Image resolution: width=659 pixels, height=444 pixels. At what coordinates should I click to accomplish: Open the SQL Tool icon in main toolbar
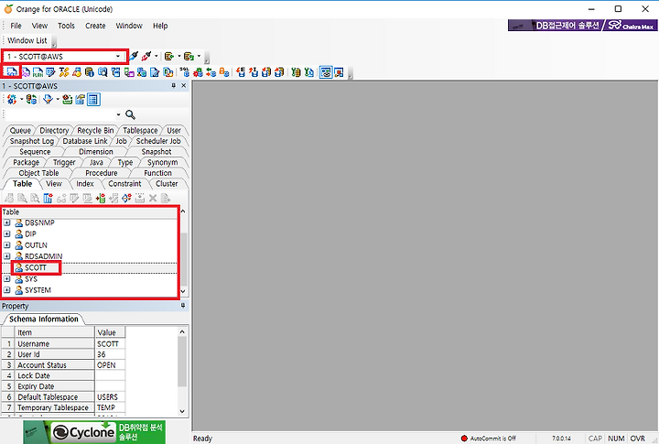coord(11,72)
